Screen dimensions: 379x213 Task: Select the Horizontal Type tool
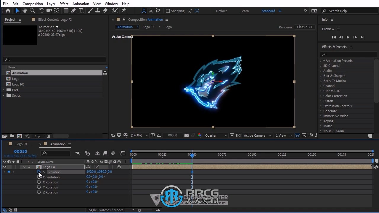[81, 11]
